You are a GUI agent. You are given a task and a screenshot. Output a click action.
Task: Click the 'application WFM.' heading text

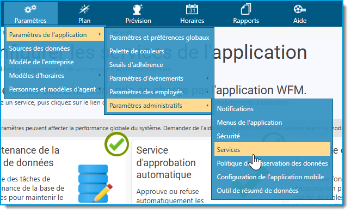261,90
